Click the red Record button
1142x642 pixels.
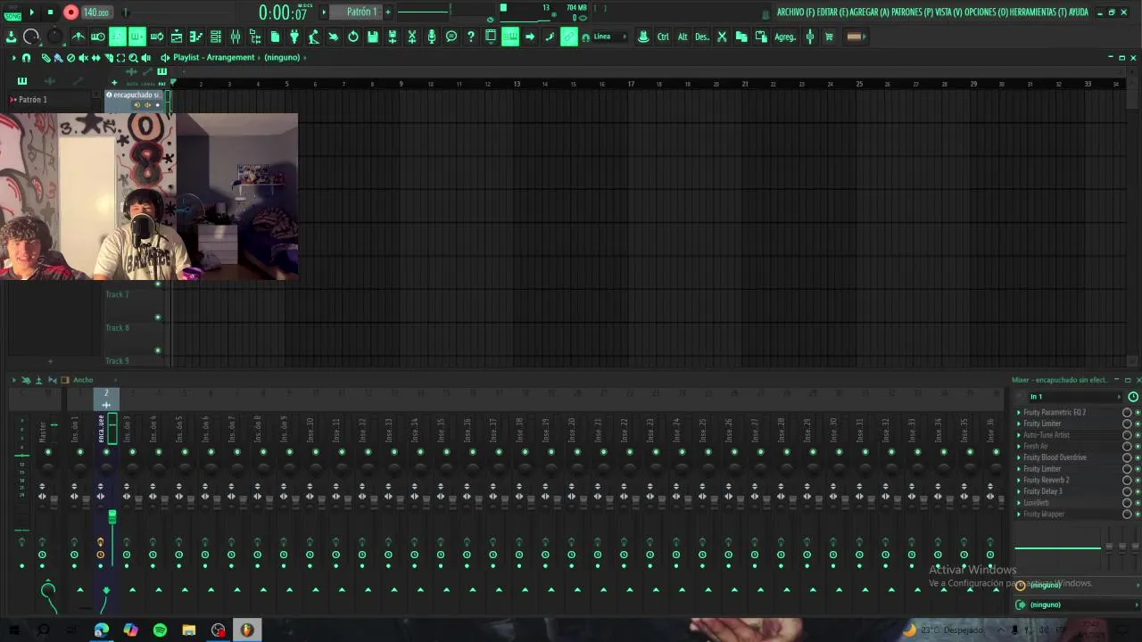[x=70, y=12]
